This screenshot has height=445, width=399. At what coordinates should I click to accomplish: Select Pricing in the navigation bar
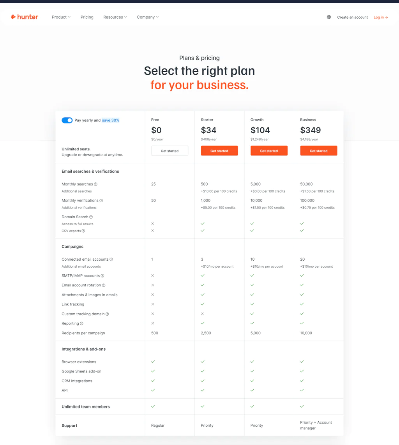pos(87,17)
